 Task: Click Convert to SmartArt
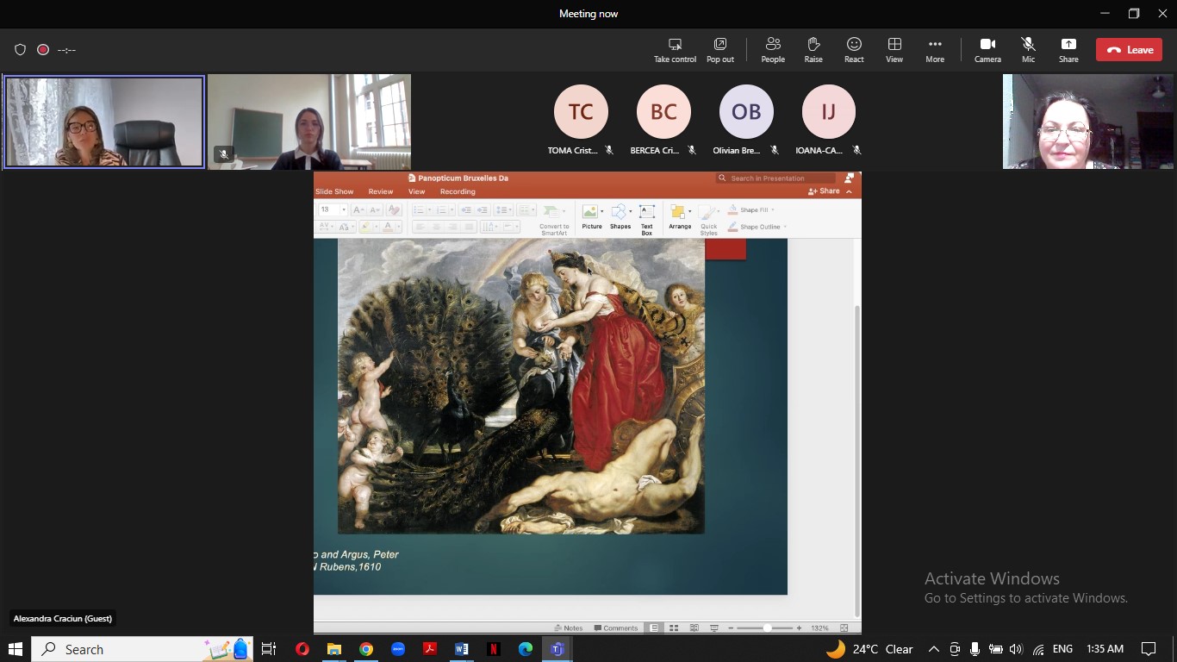click(554, 220)
